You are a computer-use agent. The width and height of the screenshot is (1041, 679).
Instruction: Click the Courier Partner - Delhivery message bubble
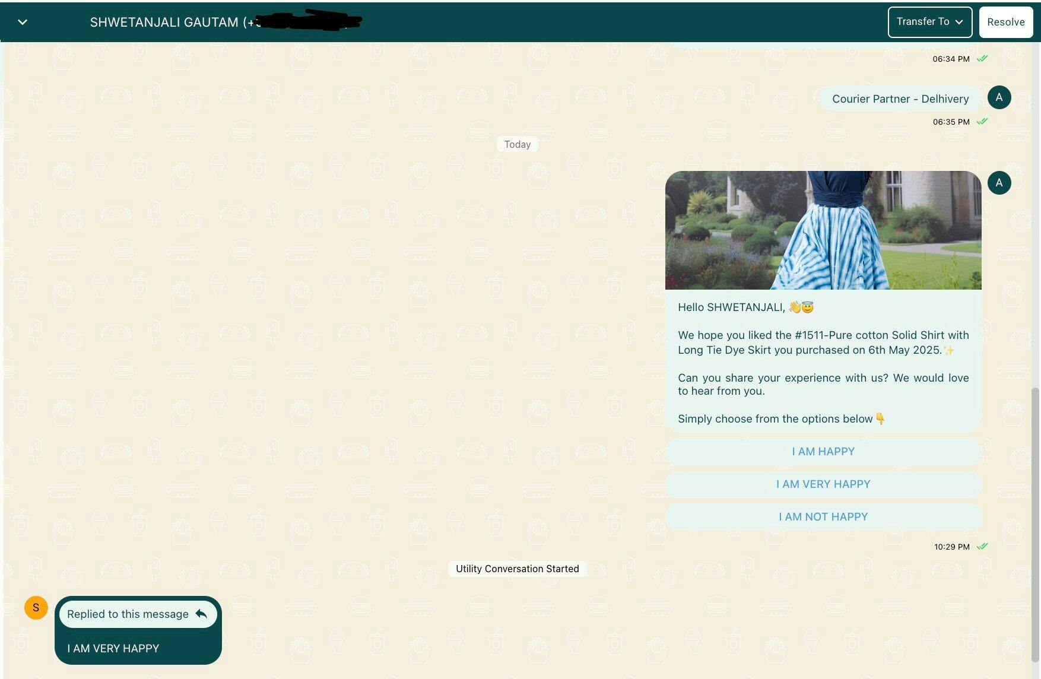coord(900,99)
